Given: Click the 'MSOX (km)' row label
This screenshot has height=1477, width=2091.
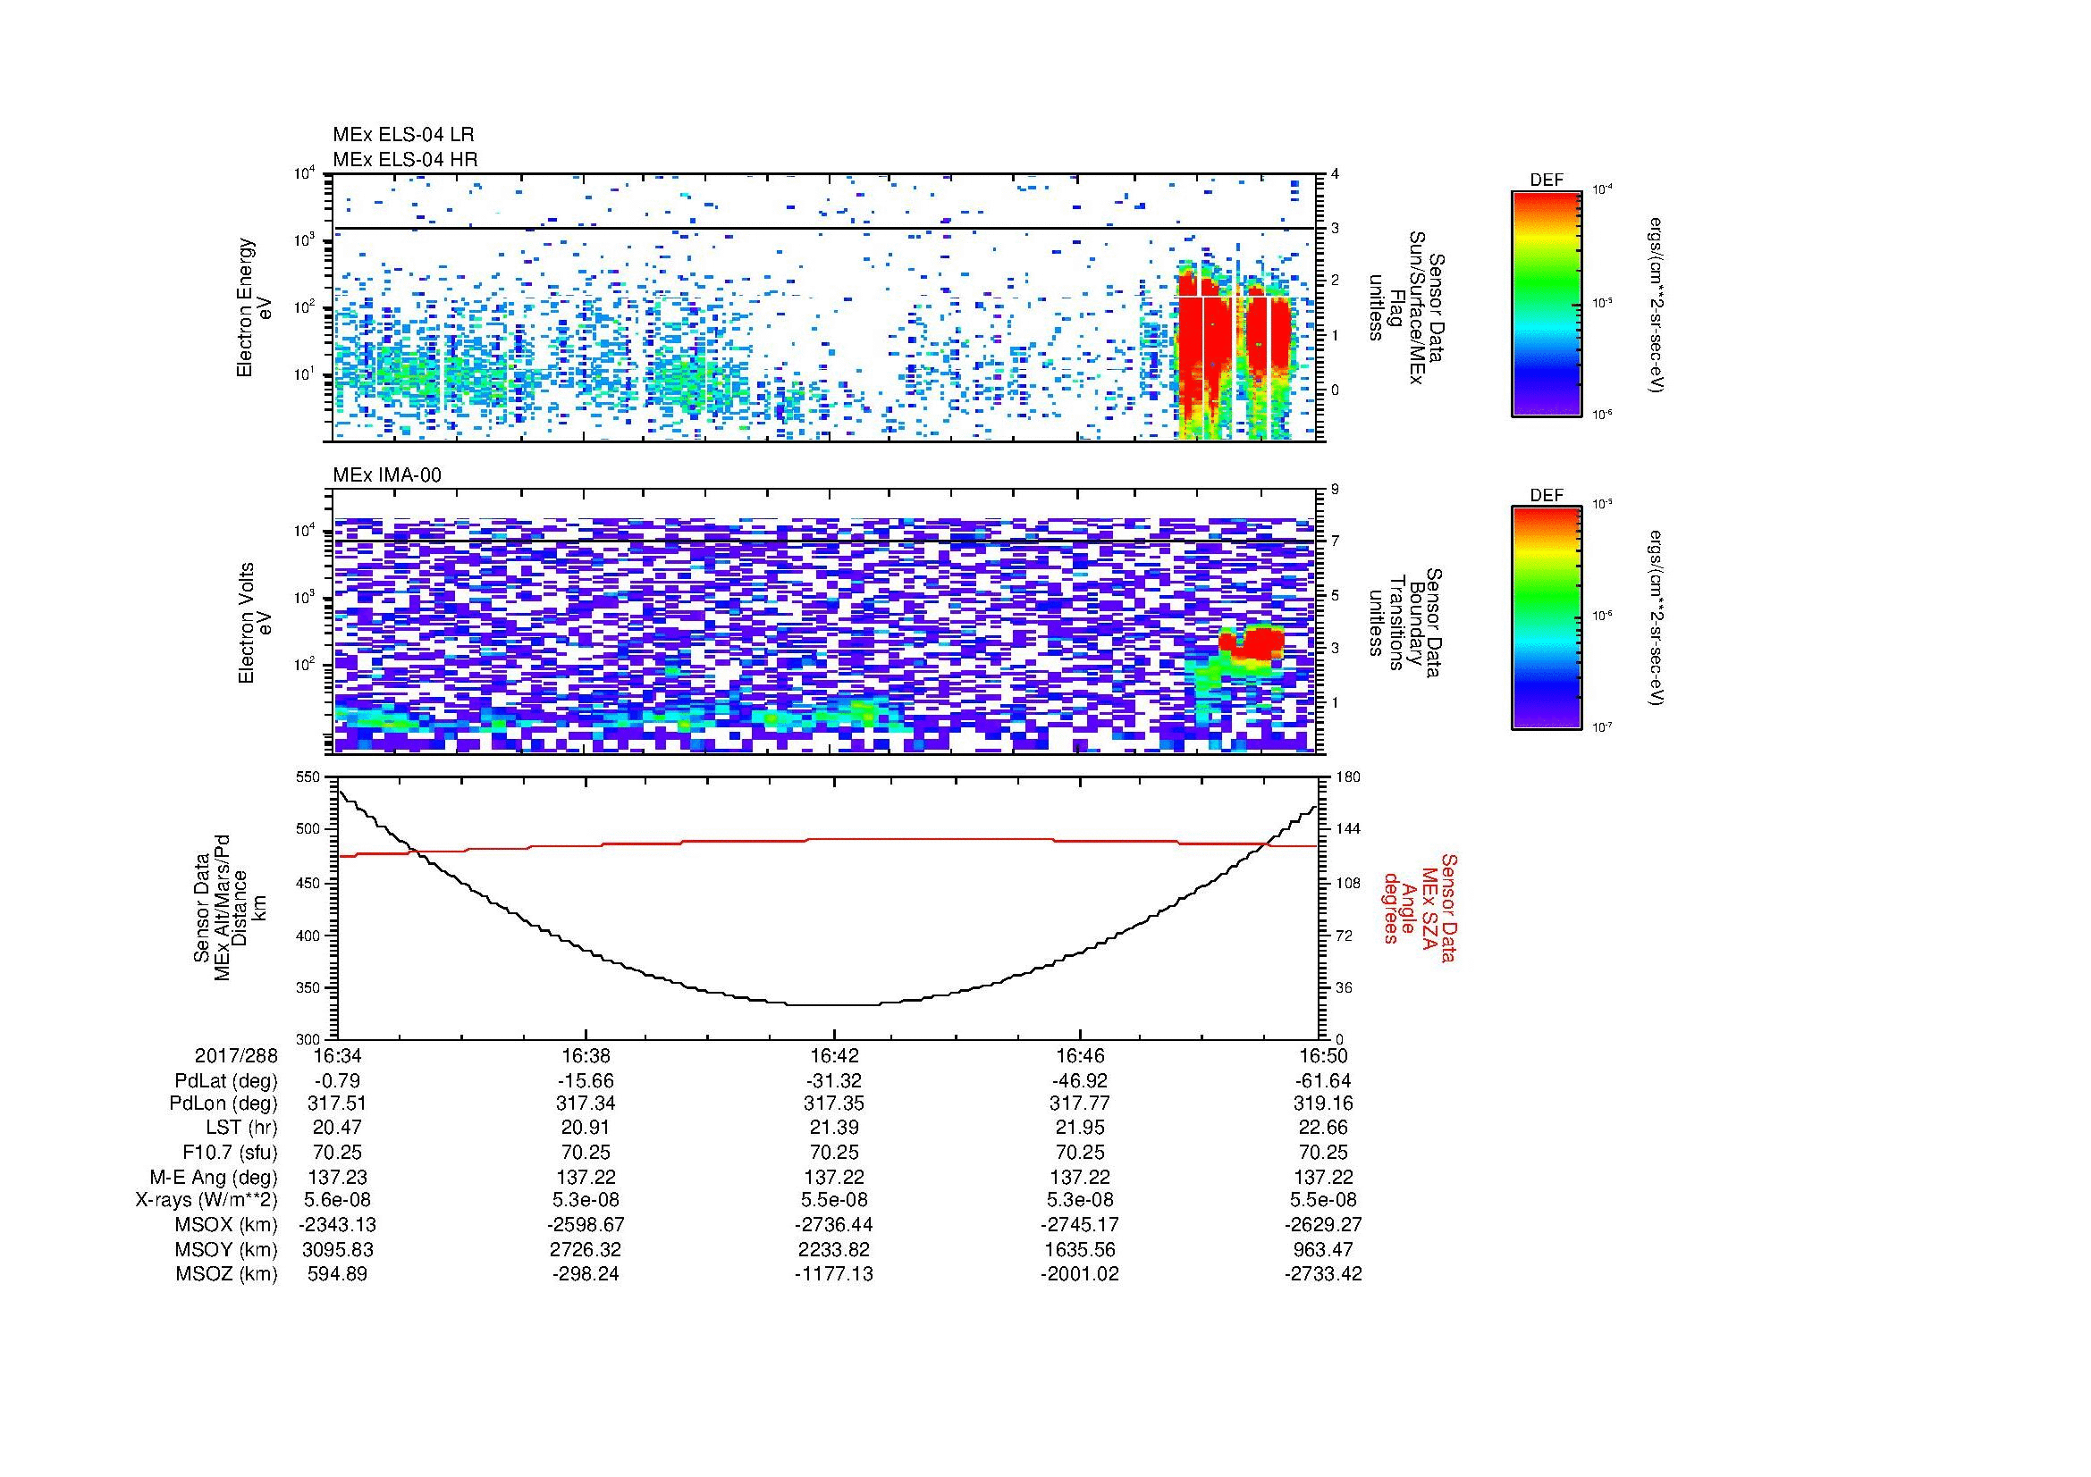Looking at the screenshot, I should pyautogui.click(x=225, y=1225).
